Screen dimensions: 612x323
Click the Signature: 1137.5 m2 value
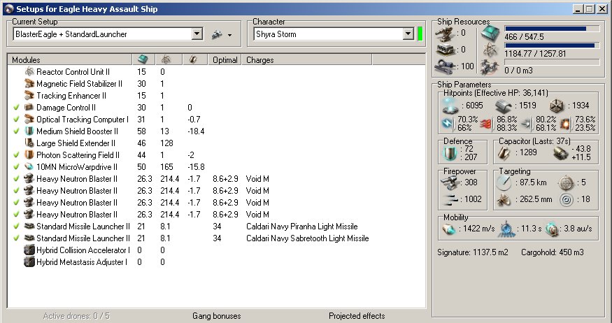point(473,252)
